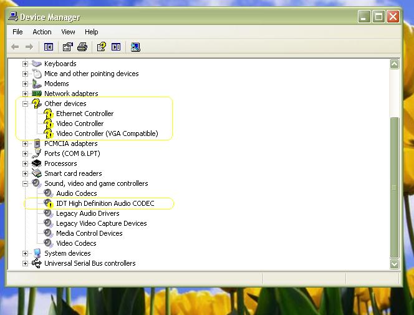Click the Ports (COM & LPT) icon
Image resolution: width=414 pixels, height=315 pixels.
tap(37, 153)
